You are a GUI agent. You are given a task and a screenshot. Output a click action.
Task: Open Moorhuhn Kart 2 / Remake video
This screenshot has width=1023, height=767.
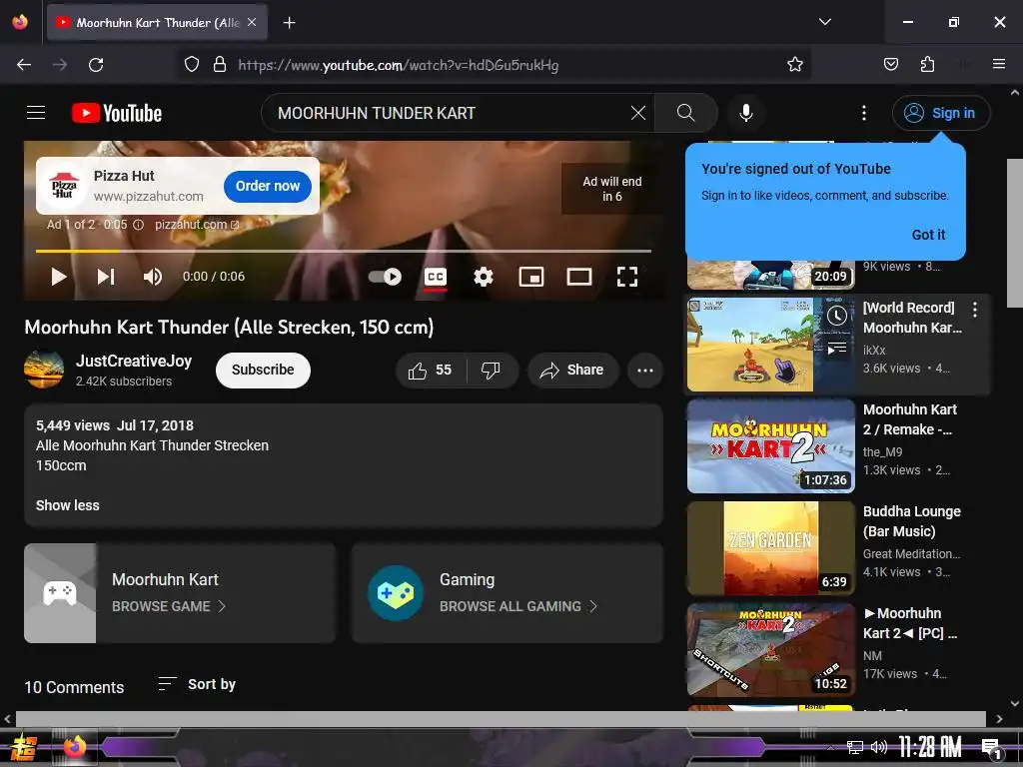[x=770, y=446]
